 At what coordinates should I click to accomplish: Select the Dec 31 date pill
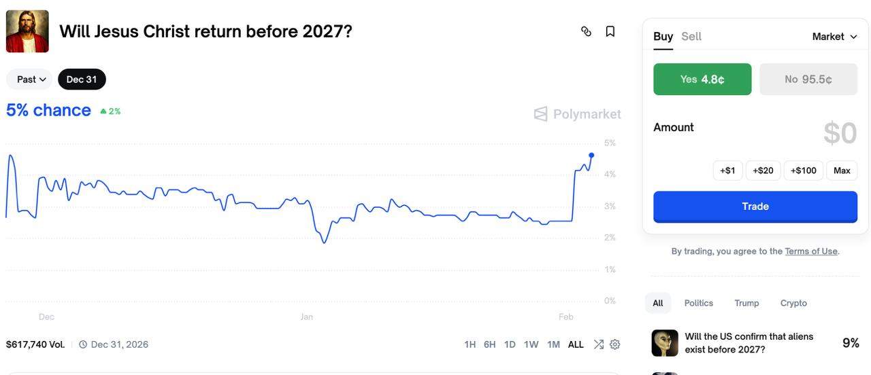(82, 79)
